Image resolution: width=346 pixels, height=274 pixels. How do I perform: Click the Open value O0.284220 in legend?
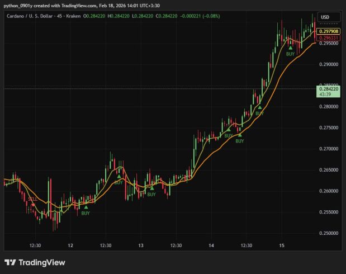[x=94, y=16]
